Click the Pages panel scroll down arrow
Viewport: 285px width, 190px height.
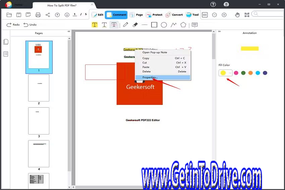(69, 187)
